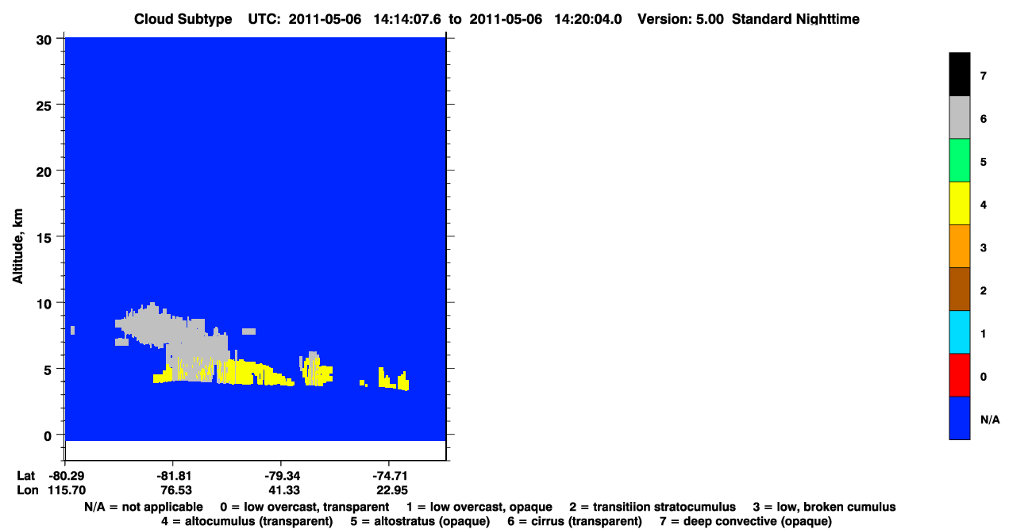Click the red swatch labeled 0
The image size is (1032, 529).
(x=959, y=374)
